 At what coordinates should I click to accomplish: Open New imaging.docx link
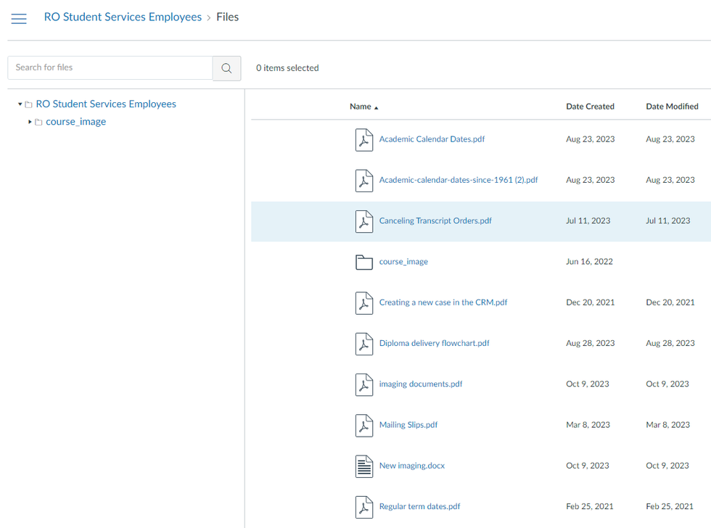412,466
